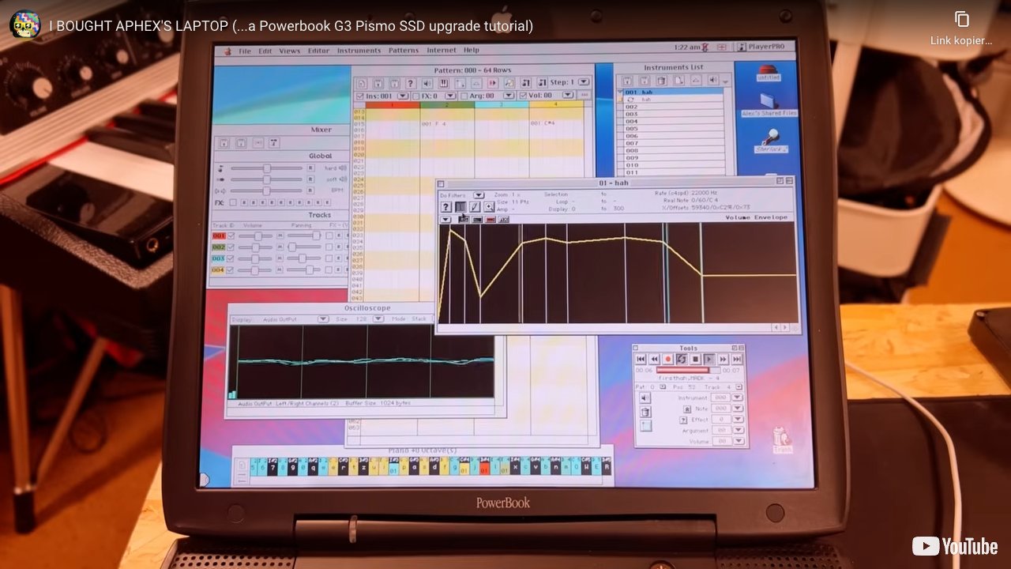Screen dimensions: 1011x569
Task: Click the fast-forward button in Tools window
Action: click(723, 359)
